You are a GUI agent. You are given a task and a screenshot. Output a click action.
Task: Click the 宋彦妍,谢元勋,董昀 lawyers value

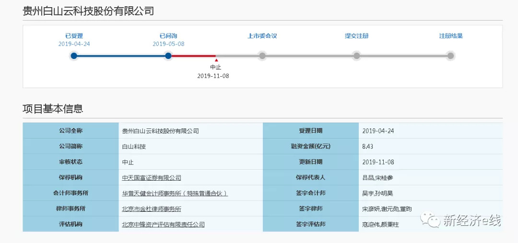coord(387,208)
